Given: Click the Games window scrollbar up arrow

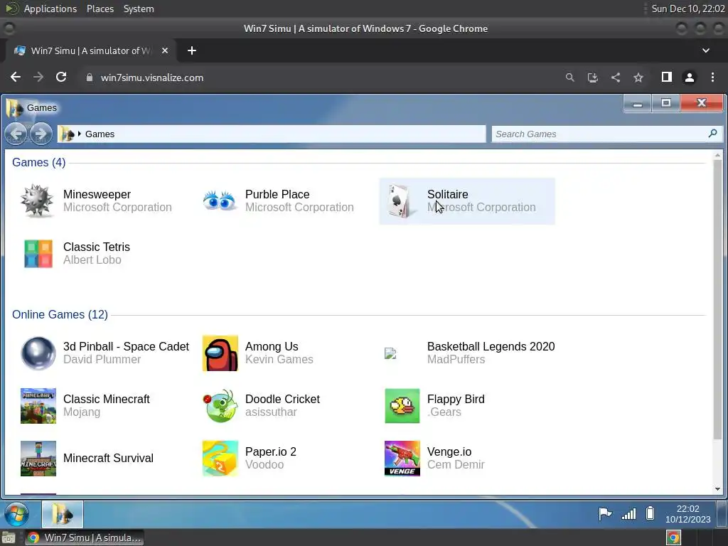Looking at the screenshot, I should click(x=718, y=155).
